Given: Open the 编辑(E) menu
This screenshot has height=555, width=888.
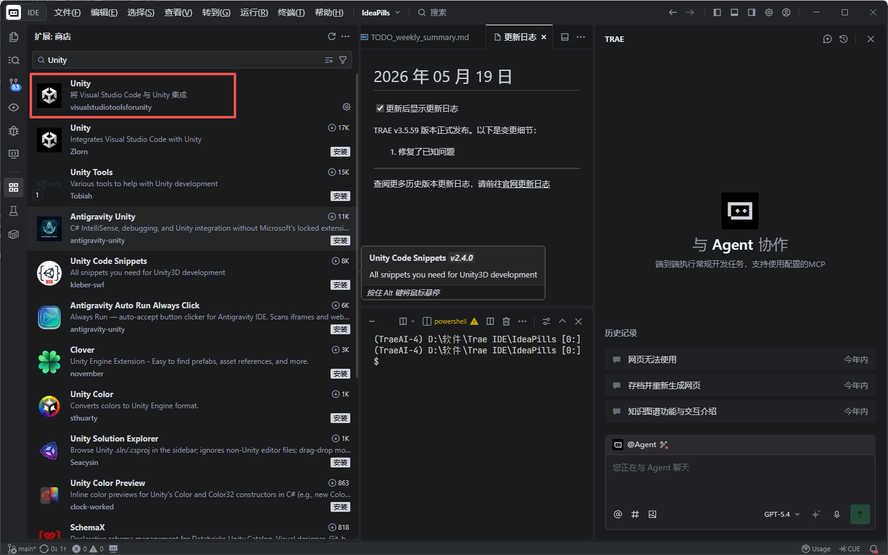Looking at the screenshot, I should click(104, 12).
